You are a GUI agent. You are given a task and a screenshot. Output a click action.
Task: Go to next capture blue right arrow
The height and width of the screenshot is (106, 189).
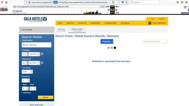coord(116,10)
